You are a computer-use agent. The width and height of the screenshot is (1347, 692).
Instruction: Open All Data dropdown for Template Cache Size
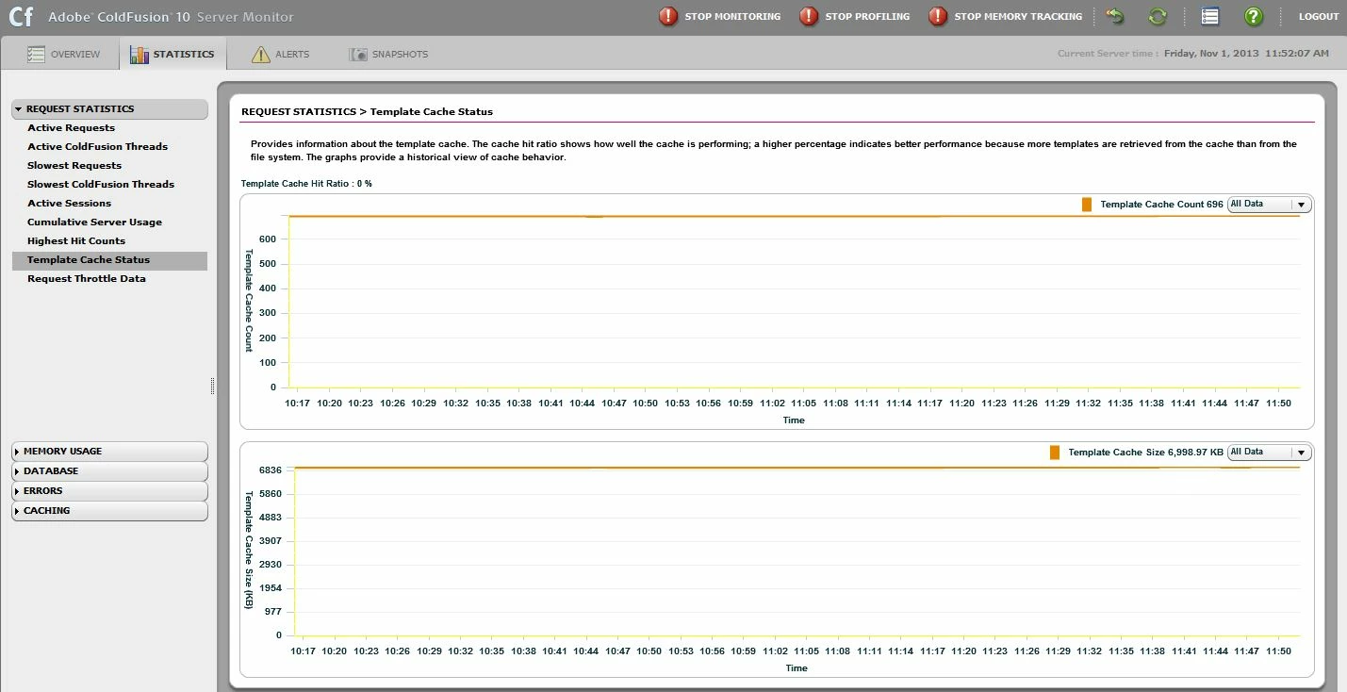(1269, 453)
